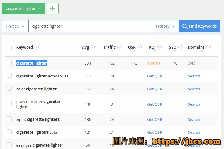Image resolution: width=224 pixels, height=149 pixels.
Task: Close the cigarette lighter tab
Action: pyautogui.click(x=40, y=9)
